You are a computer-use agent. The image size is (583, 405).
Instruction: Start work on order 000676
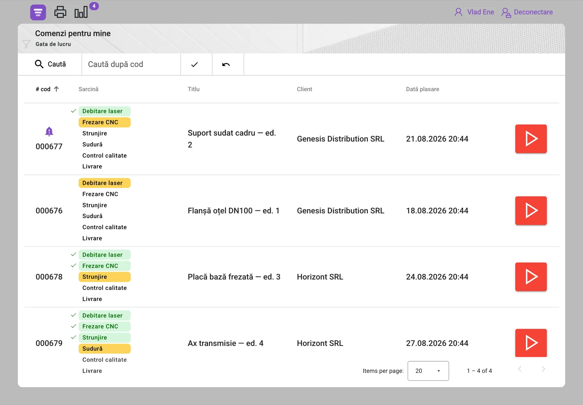531,211
